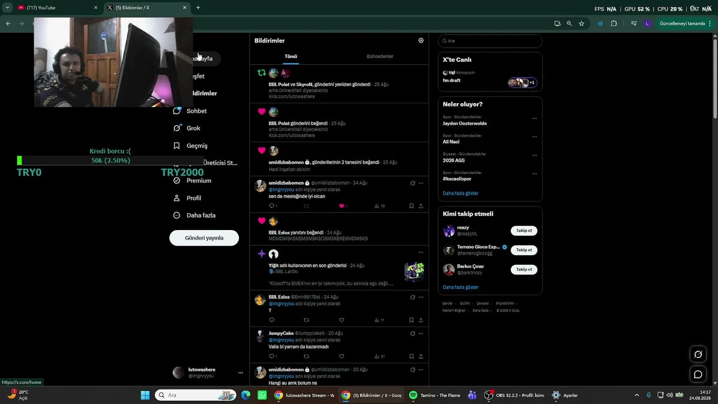Screen dimensions: 718x404
Task: Open more options for Ali Naci trend
Action: pyautogui.click(x=534, y=137)
